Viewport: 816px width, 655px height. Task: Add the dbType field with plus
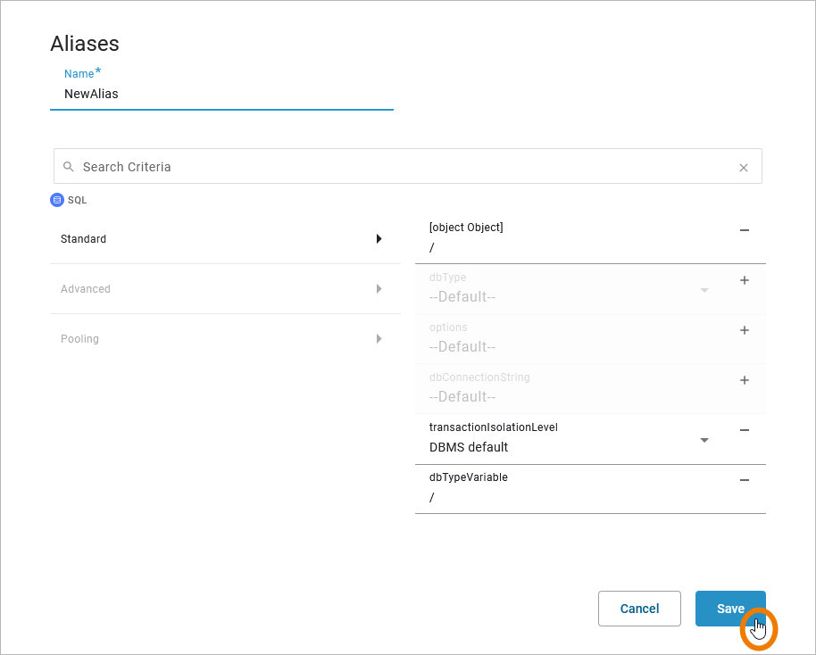pyautogui.click(x=745, y=280)
